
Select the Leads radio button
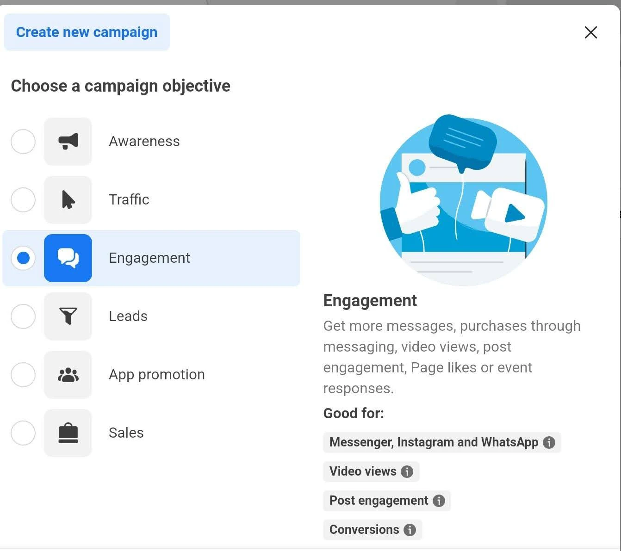pyautogui.click(x=23, y=316)
